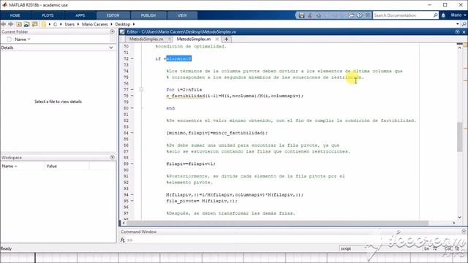Click the code 'filapiv=filapiv+1;'
Screen dimensions: 468x263
[x=191, y=164]
